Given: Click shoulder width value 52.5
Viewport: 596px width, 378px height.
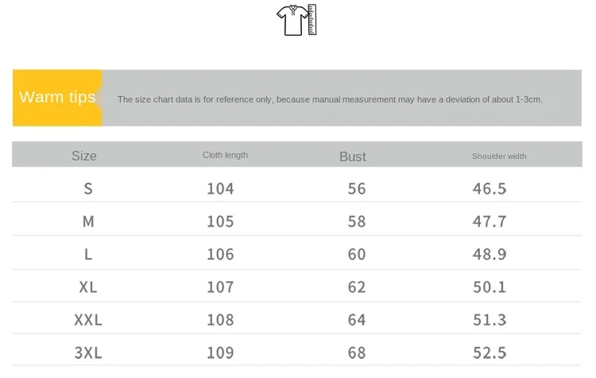Looking at the screenshot, I should click(x=490, y=353).
